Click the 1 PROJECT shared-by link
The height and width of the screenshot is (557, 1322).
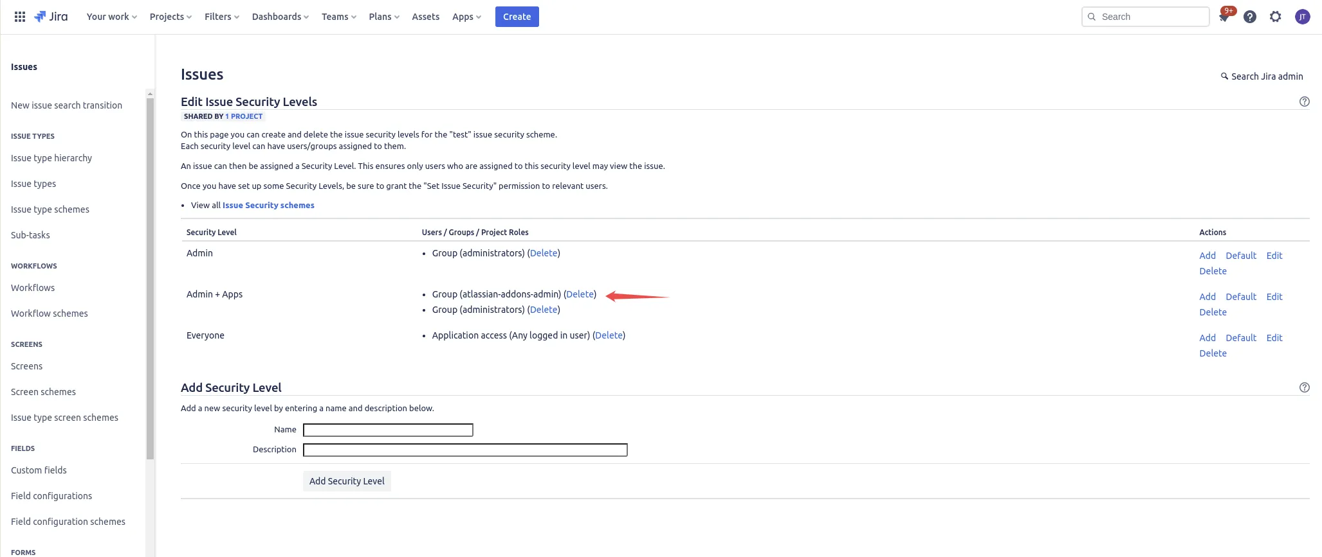[x=244, y=116]
